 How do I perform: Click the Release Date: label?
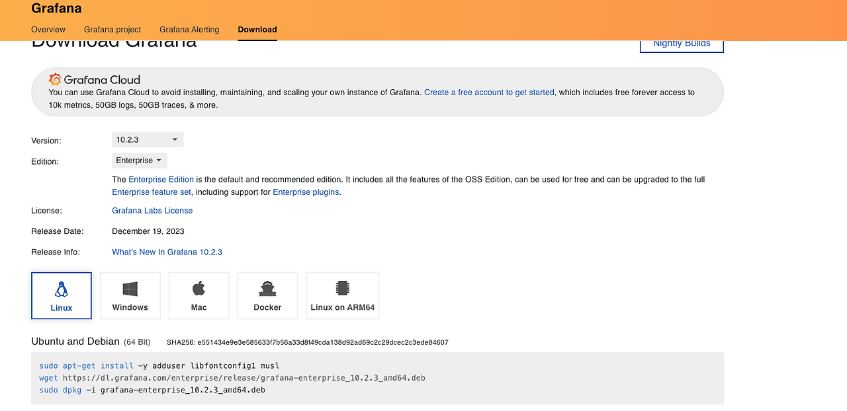(58, 231)
